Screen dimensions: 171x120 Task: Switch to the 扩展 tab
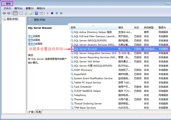[31, 112]
